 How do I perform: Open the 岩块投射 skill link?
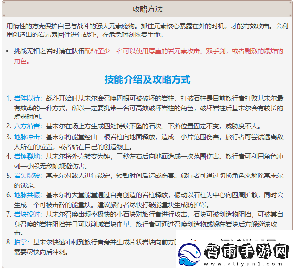(x=27, y=214)
